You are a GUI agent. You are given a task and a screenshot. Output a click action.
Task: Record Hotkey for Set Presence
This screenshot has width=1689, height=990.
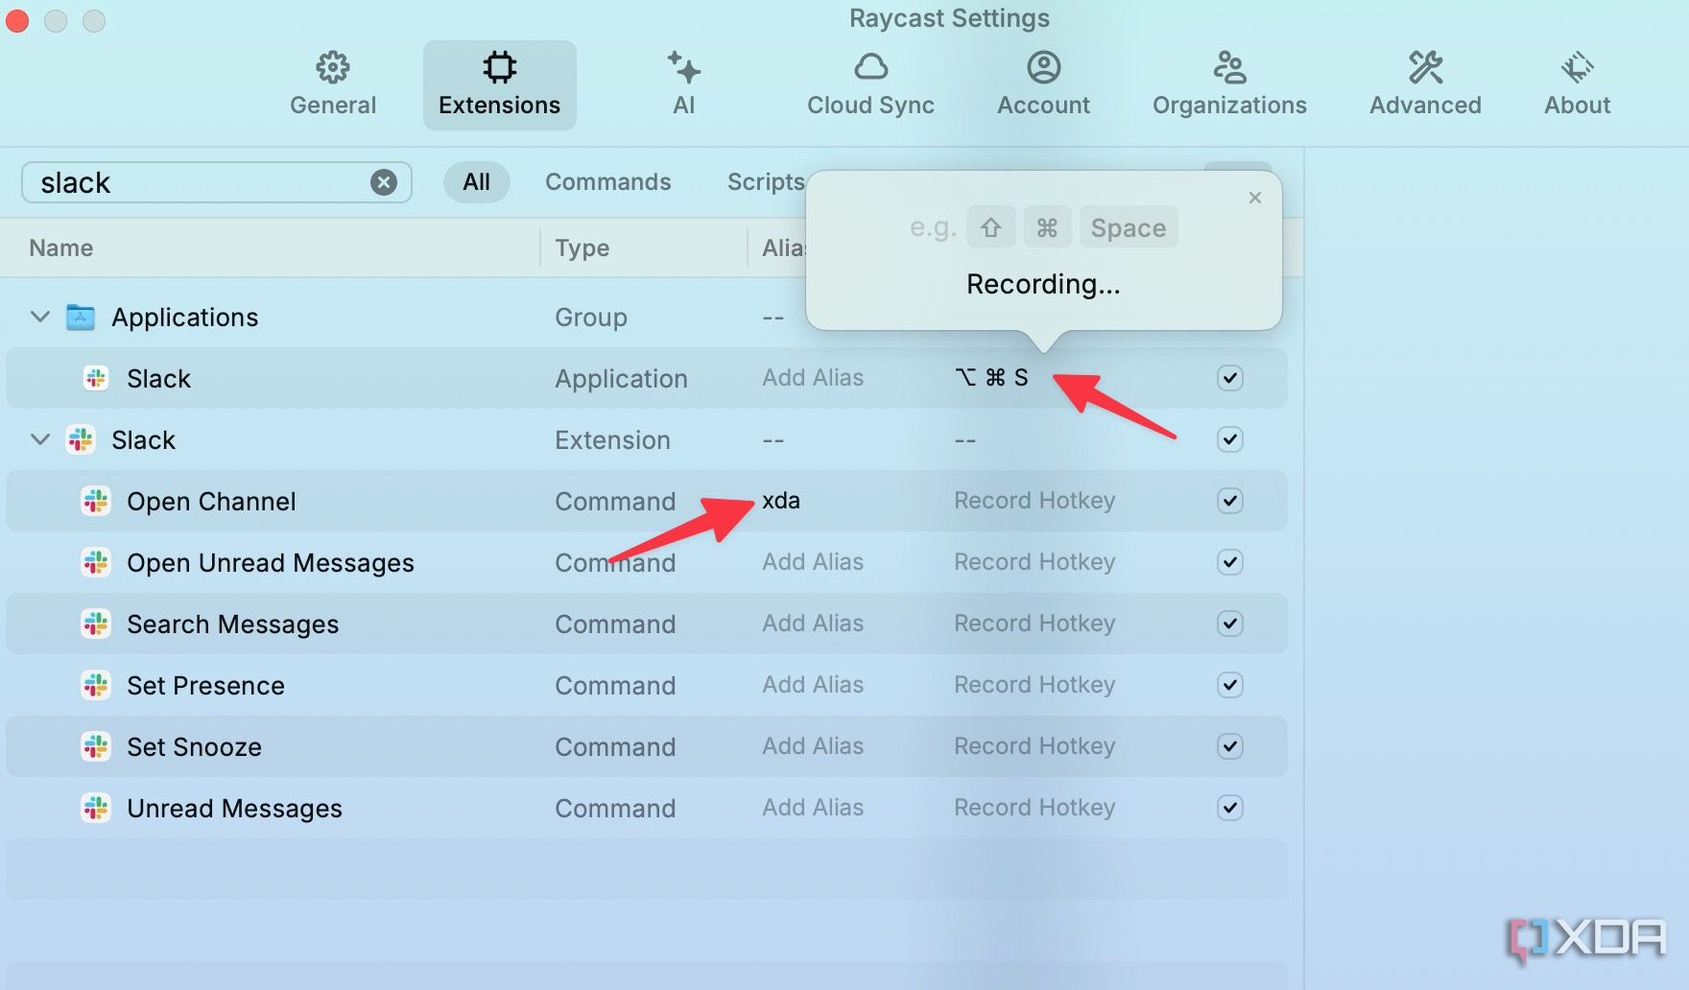point(1035,685)
